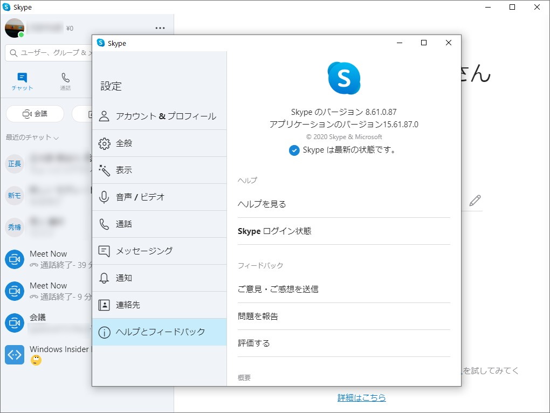Open the more options (...) menu
Image resolution: width=550 pixels, height=413 pixels.
pyautogui.click(x=160, y=27)
